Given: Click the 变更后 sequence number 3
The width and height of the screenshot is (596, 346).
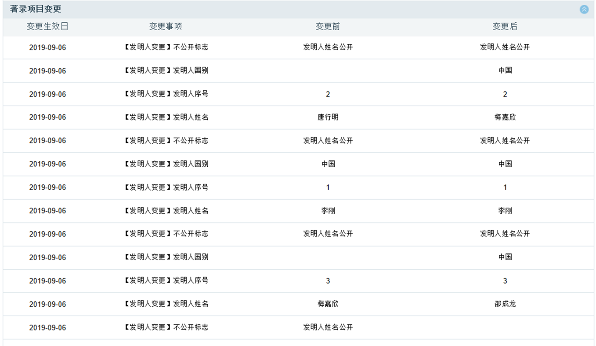Looking at the screenshot, I should point(505,281).
